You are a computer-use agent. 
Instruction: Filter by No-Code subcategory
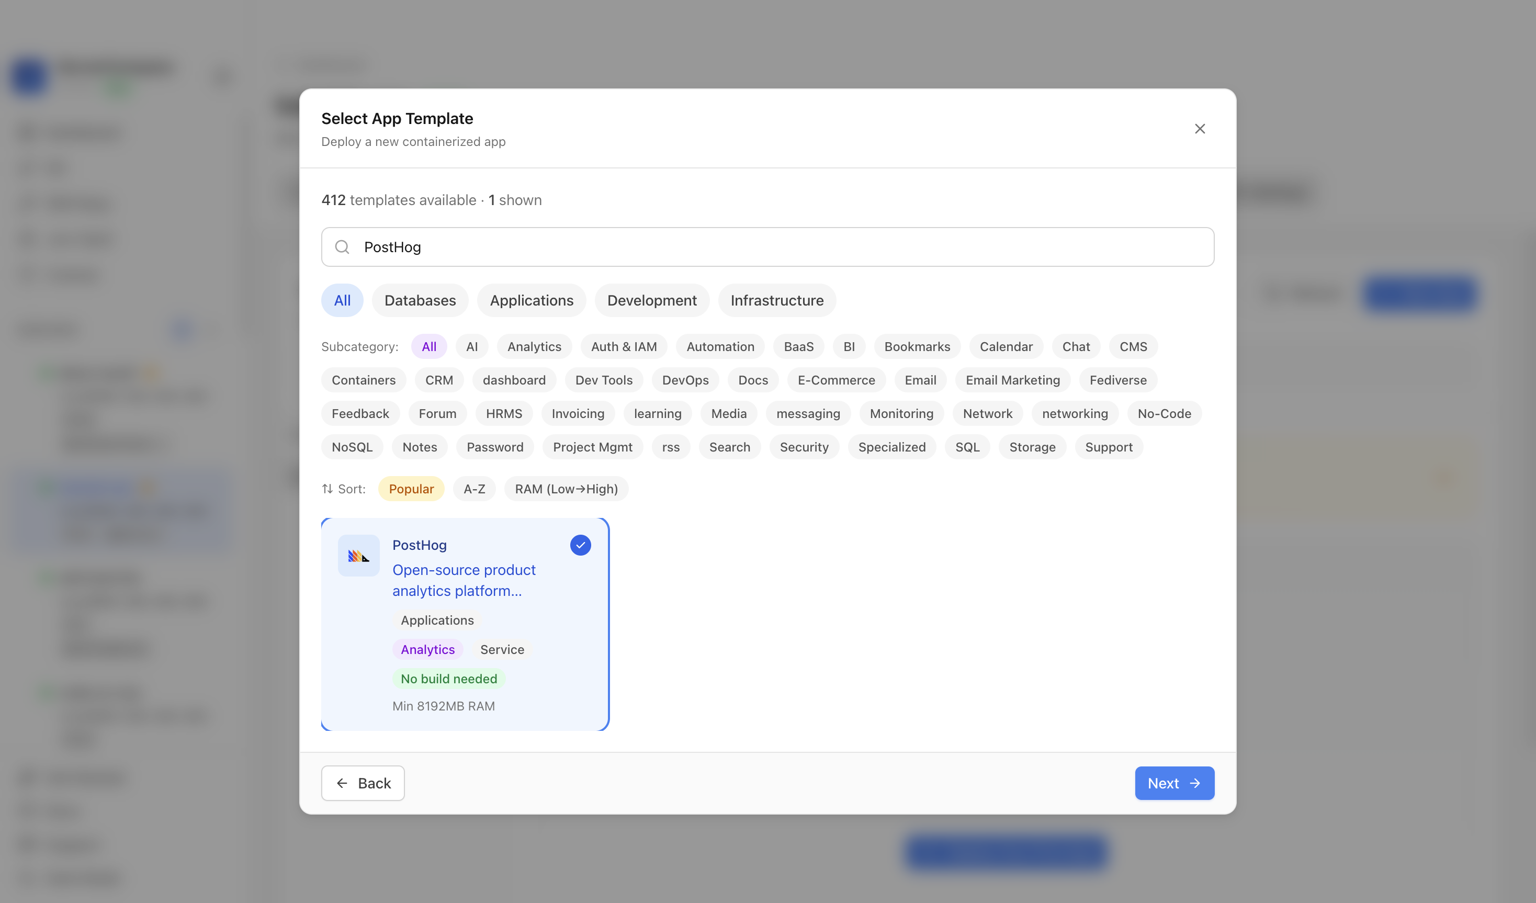(x=1164, y=413)
